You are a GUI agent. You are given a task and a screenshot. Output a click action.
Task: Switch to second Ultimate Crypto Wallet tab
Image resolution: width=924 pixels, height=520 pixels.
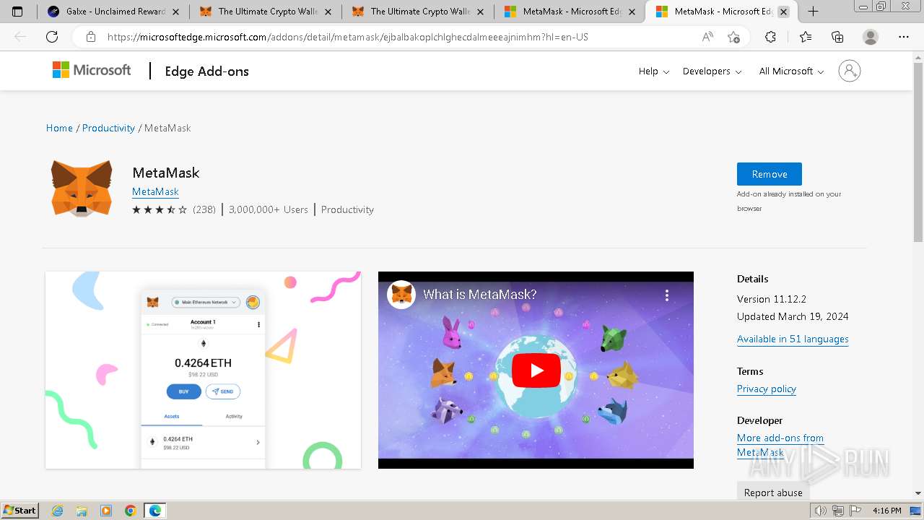coord(419,12)
